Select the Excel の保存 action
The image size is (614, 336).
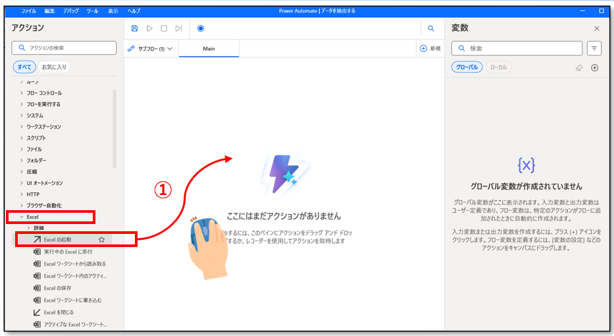pyautogui.click(x=58, y=288)
